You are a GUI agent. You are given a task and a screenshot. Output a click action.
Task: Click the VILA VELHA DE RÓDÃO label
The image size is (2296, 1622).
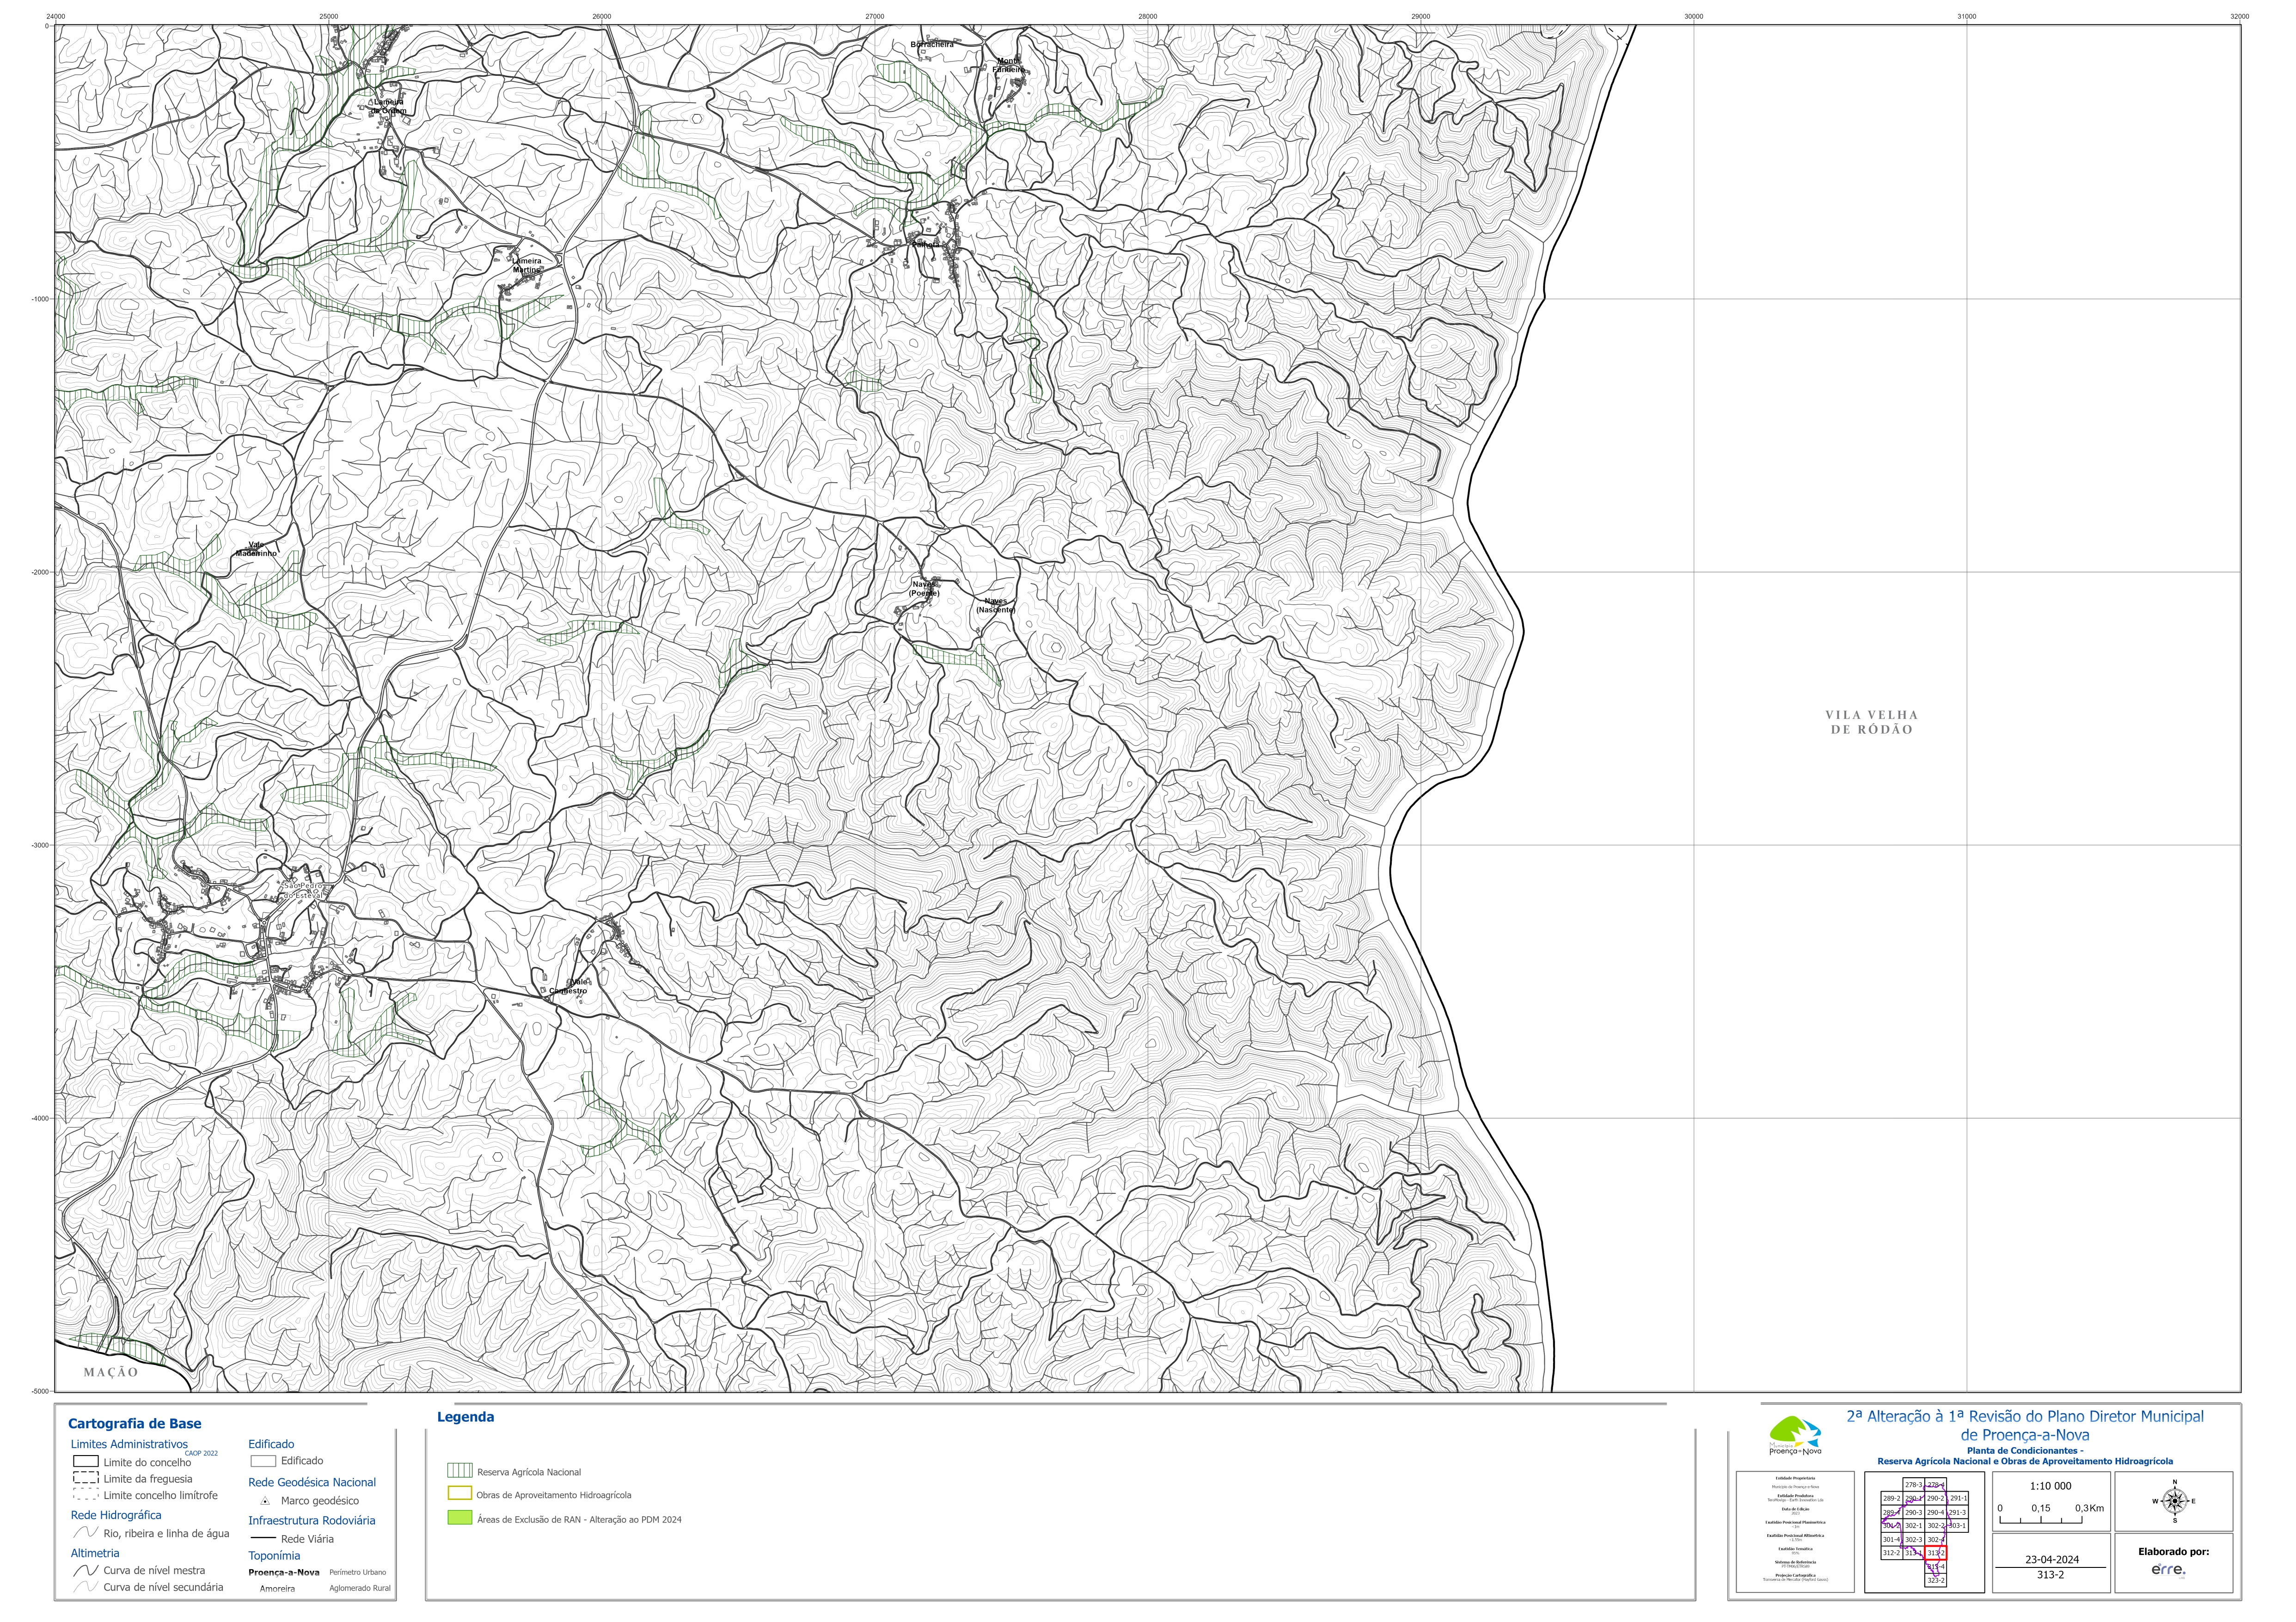1871,722
